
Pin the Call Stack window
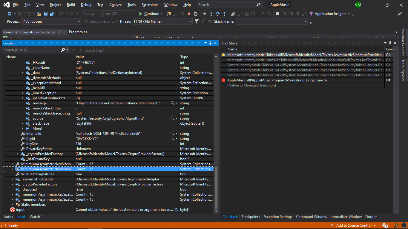tap(390, 43)
